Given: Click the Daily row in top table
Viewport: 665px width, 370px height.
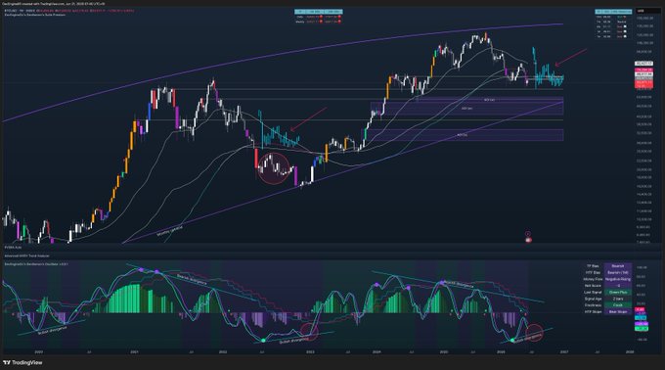Looking at the screenshot, I should tap(318, 17).
